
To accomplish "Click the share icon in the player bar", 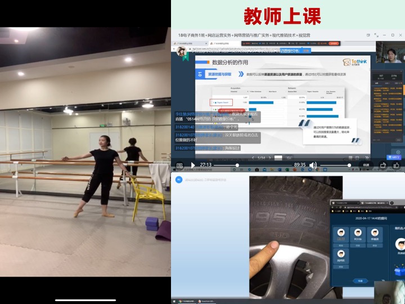I will tap(384, 165).
